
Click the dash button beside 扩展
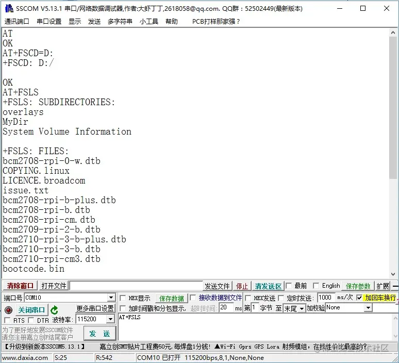click(x=395, y=286)
